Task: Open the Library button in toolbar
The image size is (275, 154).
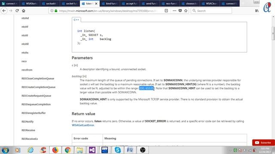Action: [x=257, y=11]
